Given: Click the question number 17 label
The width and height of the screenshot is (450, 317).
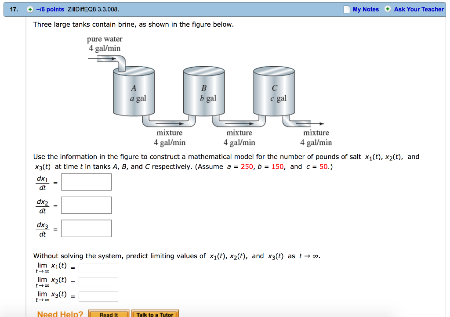Looking at the screenshot, I should coord(13,9).
